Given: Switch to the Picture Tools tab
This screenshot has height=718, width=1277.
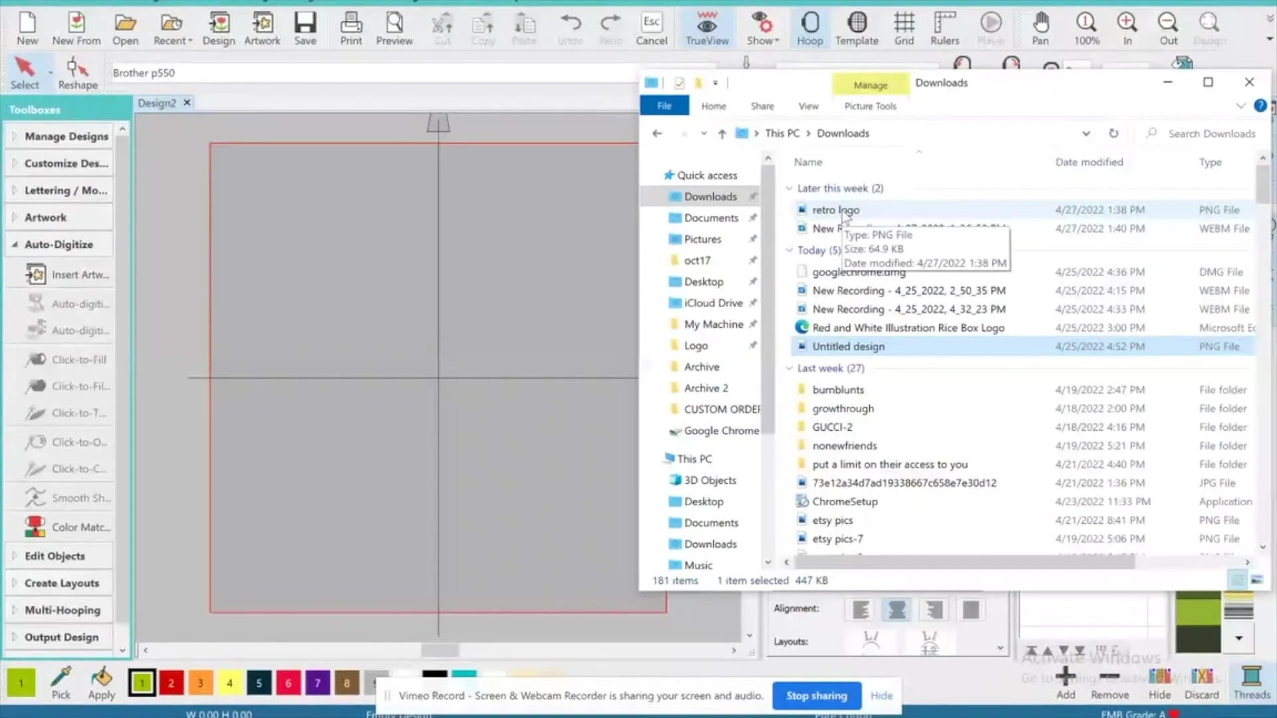Looking at the screenshot, I should coord(870,106).
